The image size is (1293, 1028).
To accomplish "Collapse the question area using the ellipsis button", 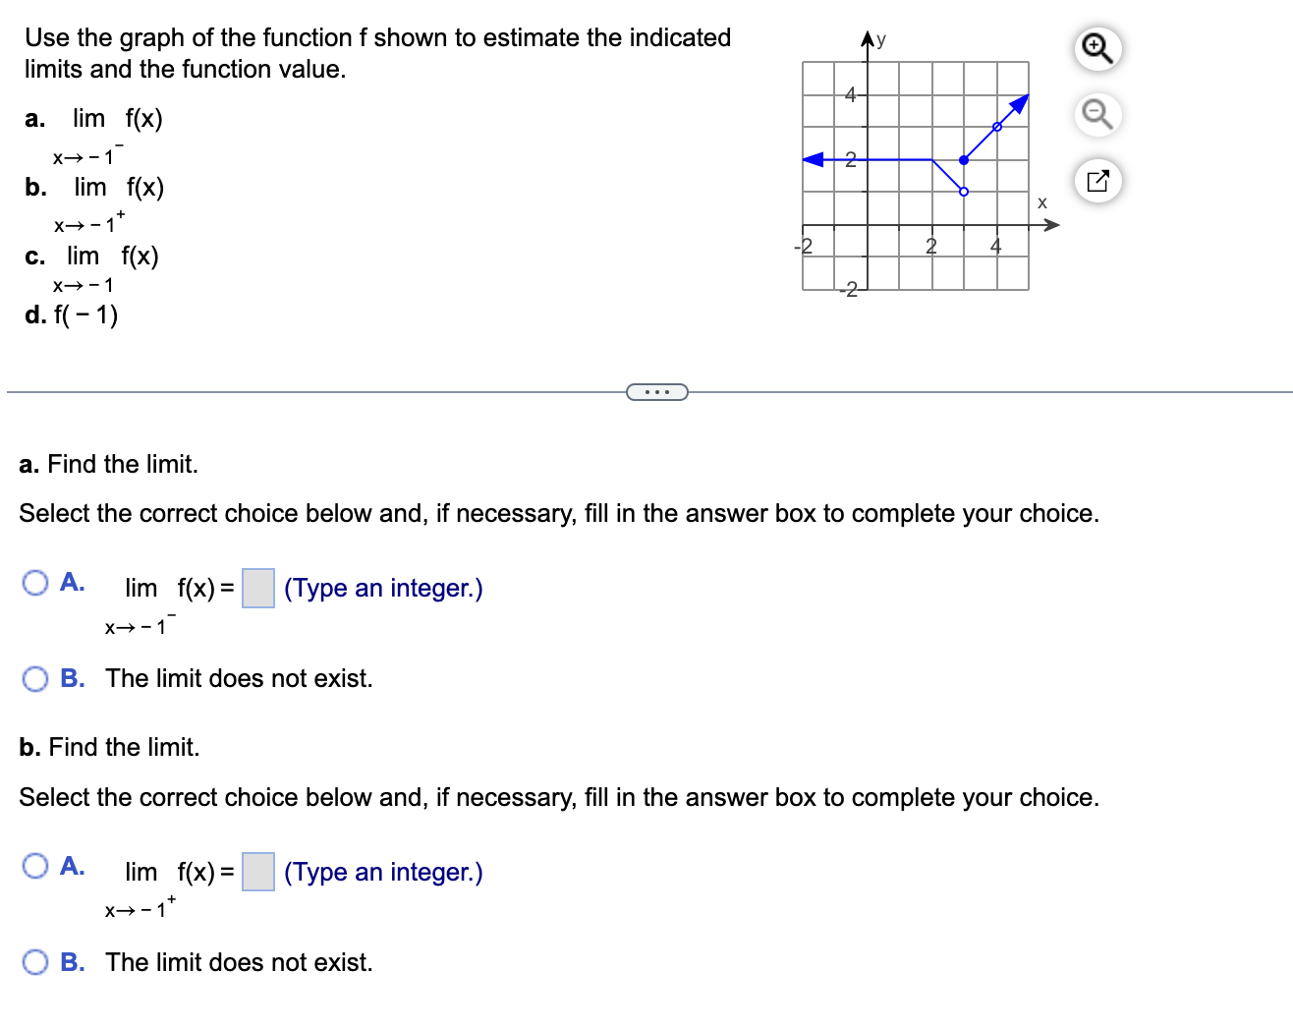I will (x=656, y=392).
